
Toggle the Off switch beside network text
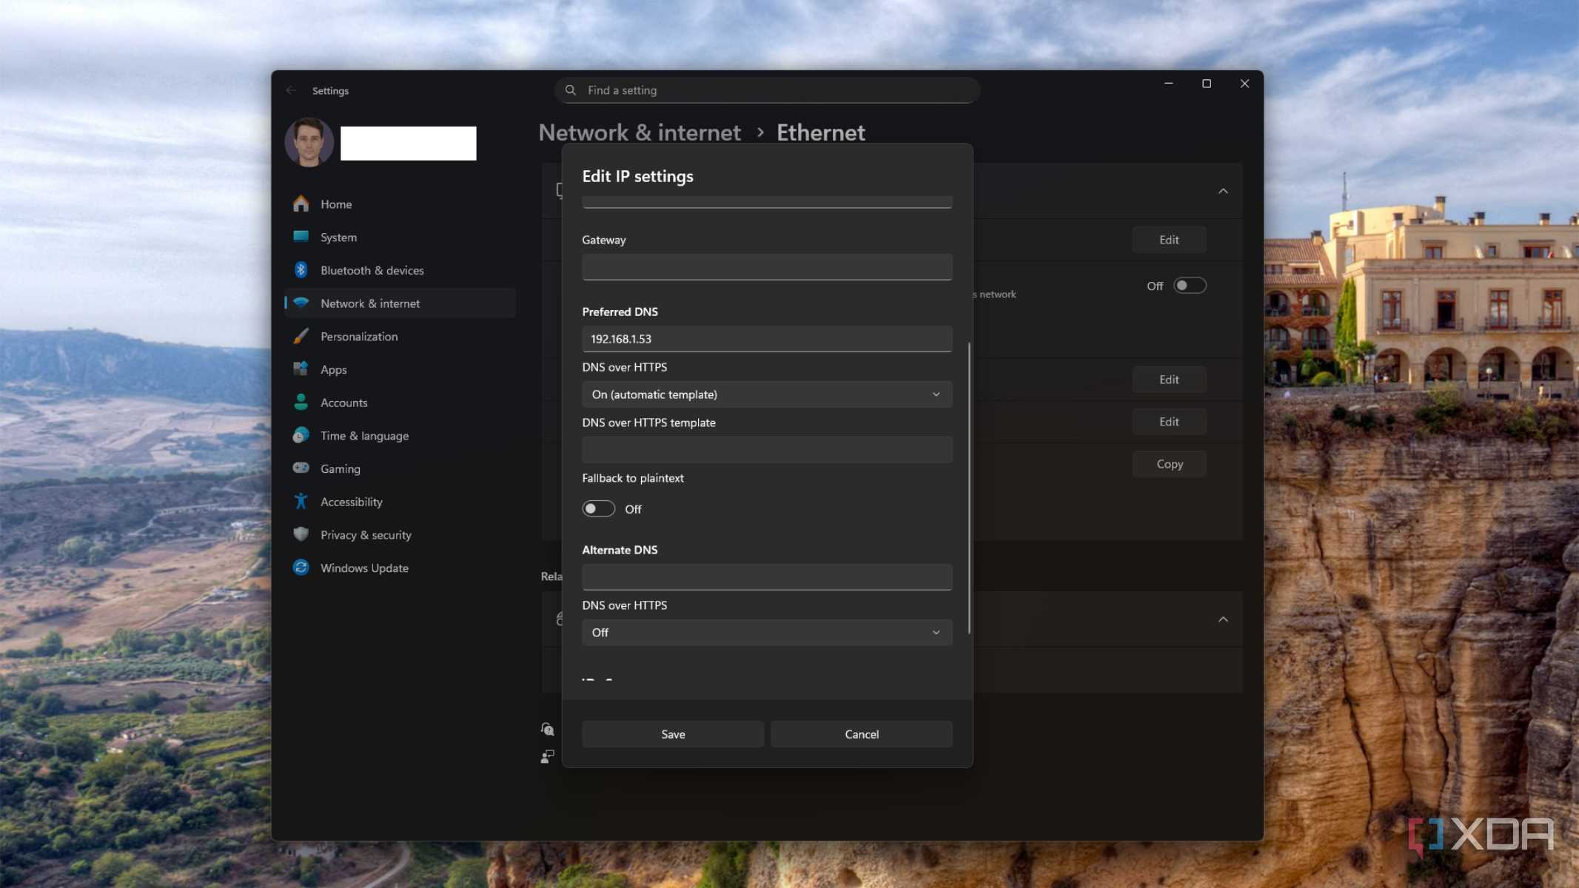(1190, 286)
